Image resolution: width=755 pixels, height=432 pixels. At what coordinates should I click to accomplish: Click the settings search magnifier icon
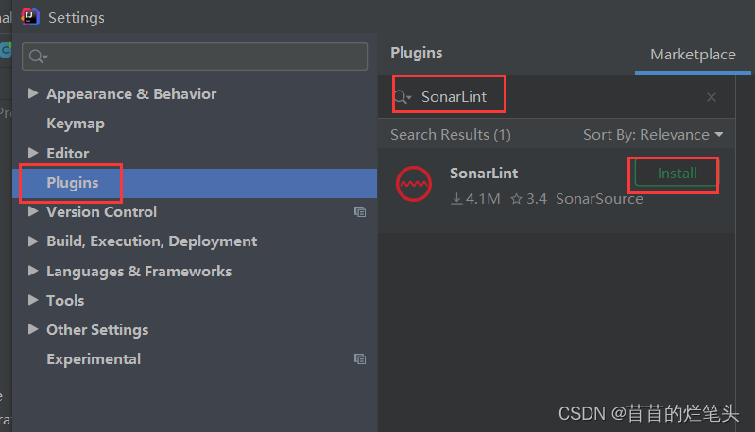click(38, 57)
